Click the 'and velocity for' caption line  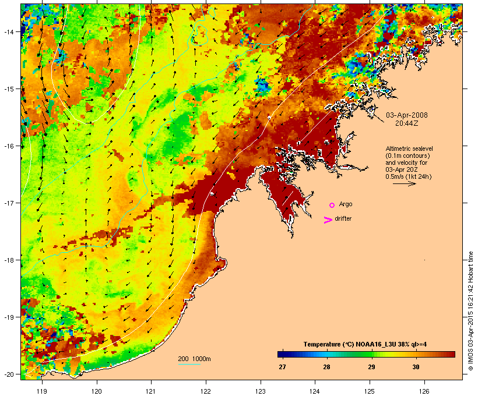tap(406, 162)
